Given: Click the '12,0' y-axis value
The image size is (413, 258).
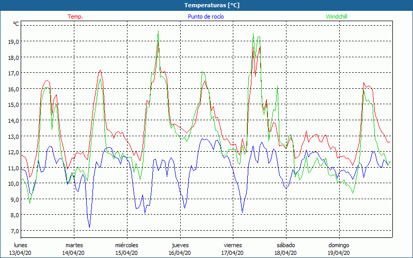Looking at the screenshot, I should (x=13, y=152).
